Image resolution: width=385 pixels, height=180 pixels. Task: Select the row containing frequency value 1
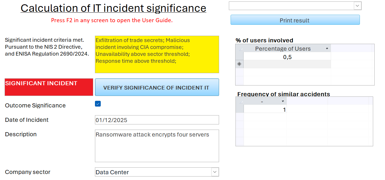point(240,109)
